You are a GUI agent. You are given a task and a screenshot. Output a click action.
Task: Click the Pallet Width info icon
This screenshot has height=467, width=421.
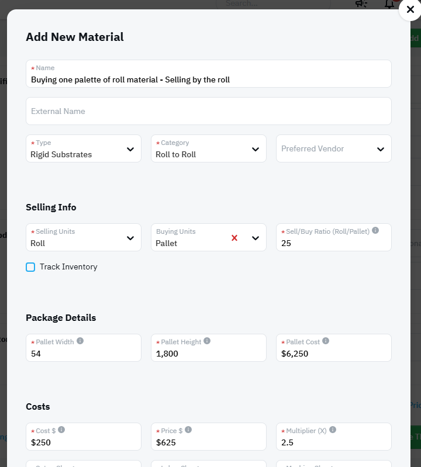click(80, 341)
